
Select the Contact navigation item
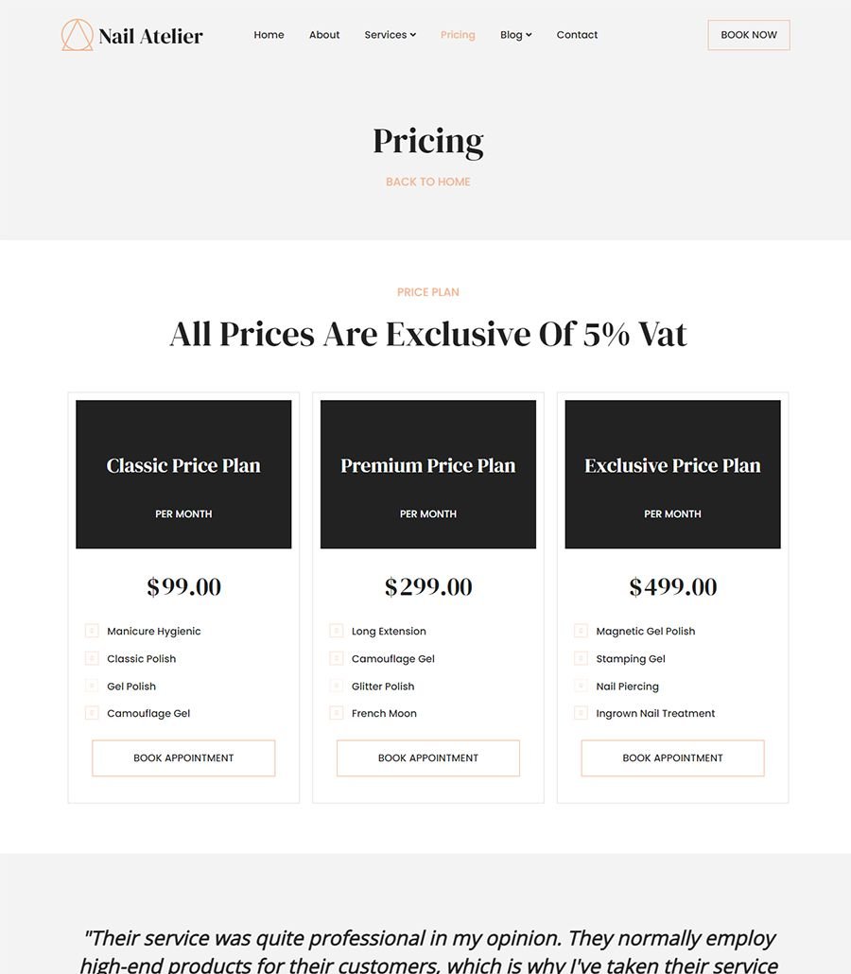(x=577, y=35)
